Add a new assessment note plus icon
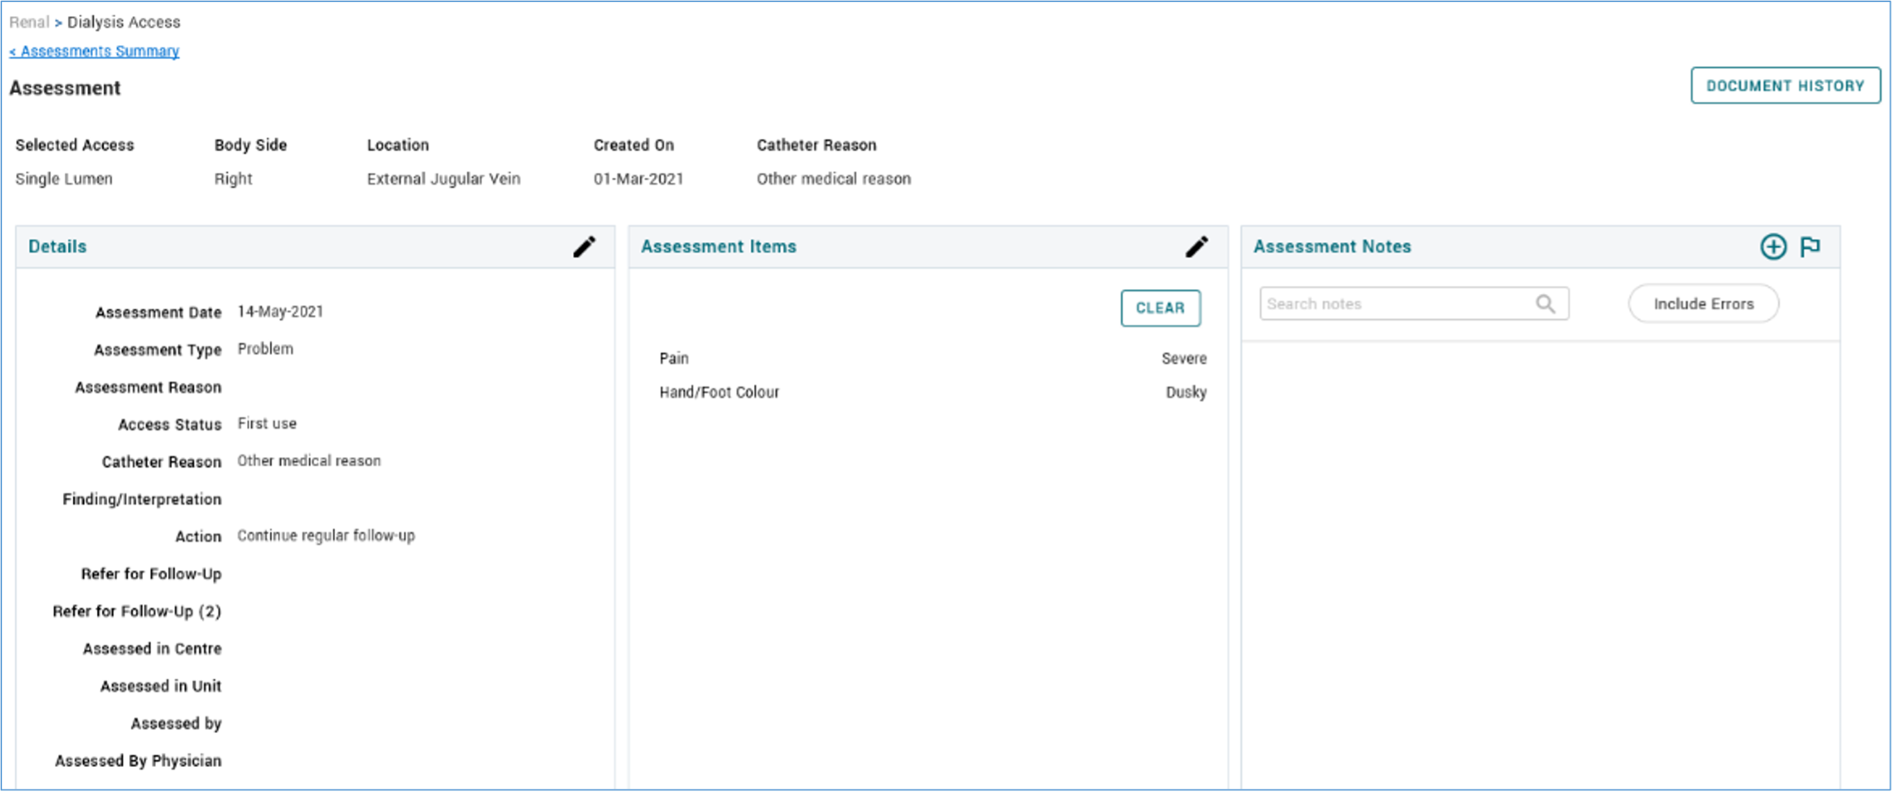This screenshot has width=1894, height=794. [x=1773, y=247]
